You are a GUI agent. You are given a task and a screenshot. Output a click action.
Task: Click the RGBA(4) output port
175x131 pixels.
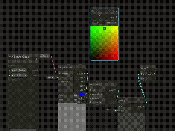click(84, 73)
